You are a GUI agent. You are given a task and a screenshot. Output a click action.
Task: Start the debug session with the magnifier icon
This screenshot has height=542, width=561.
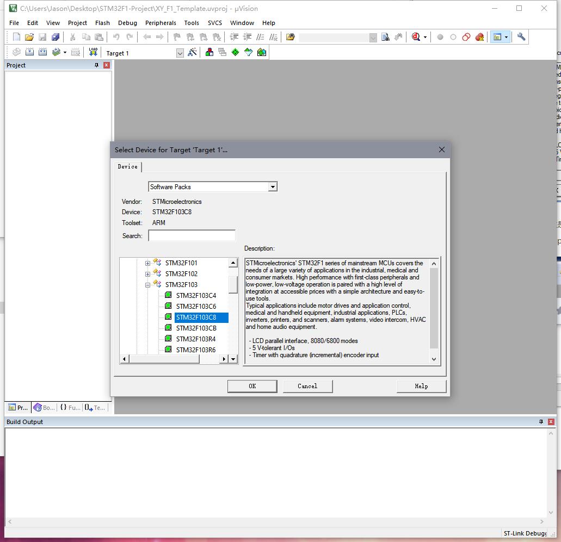click(416, 37)
